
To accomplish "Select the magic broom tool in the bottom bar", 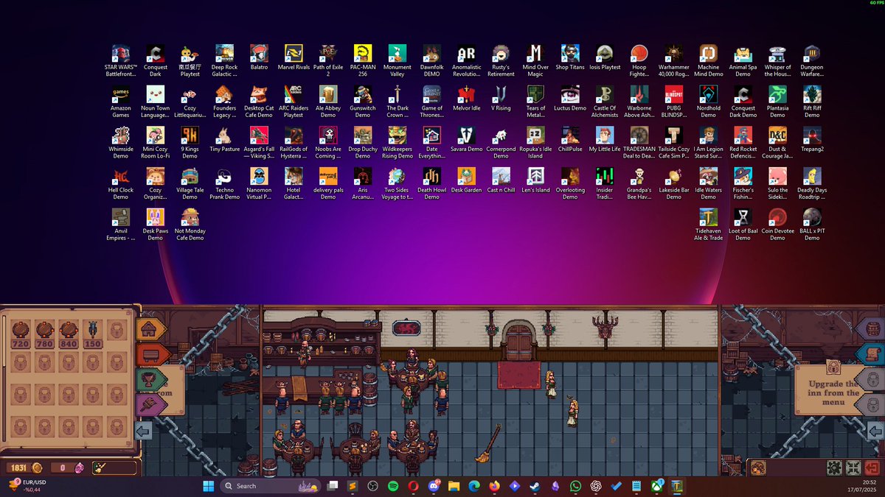I will (99, 468).
